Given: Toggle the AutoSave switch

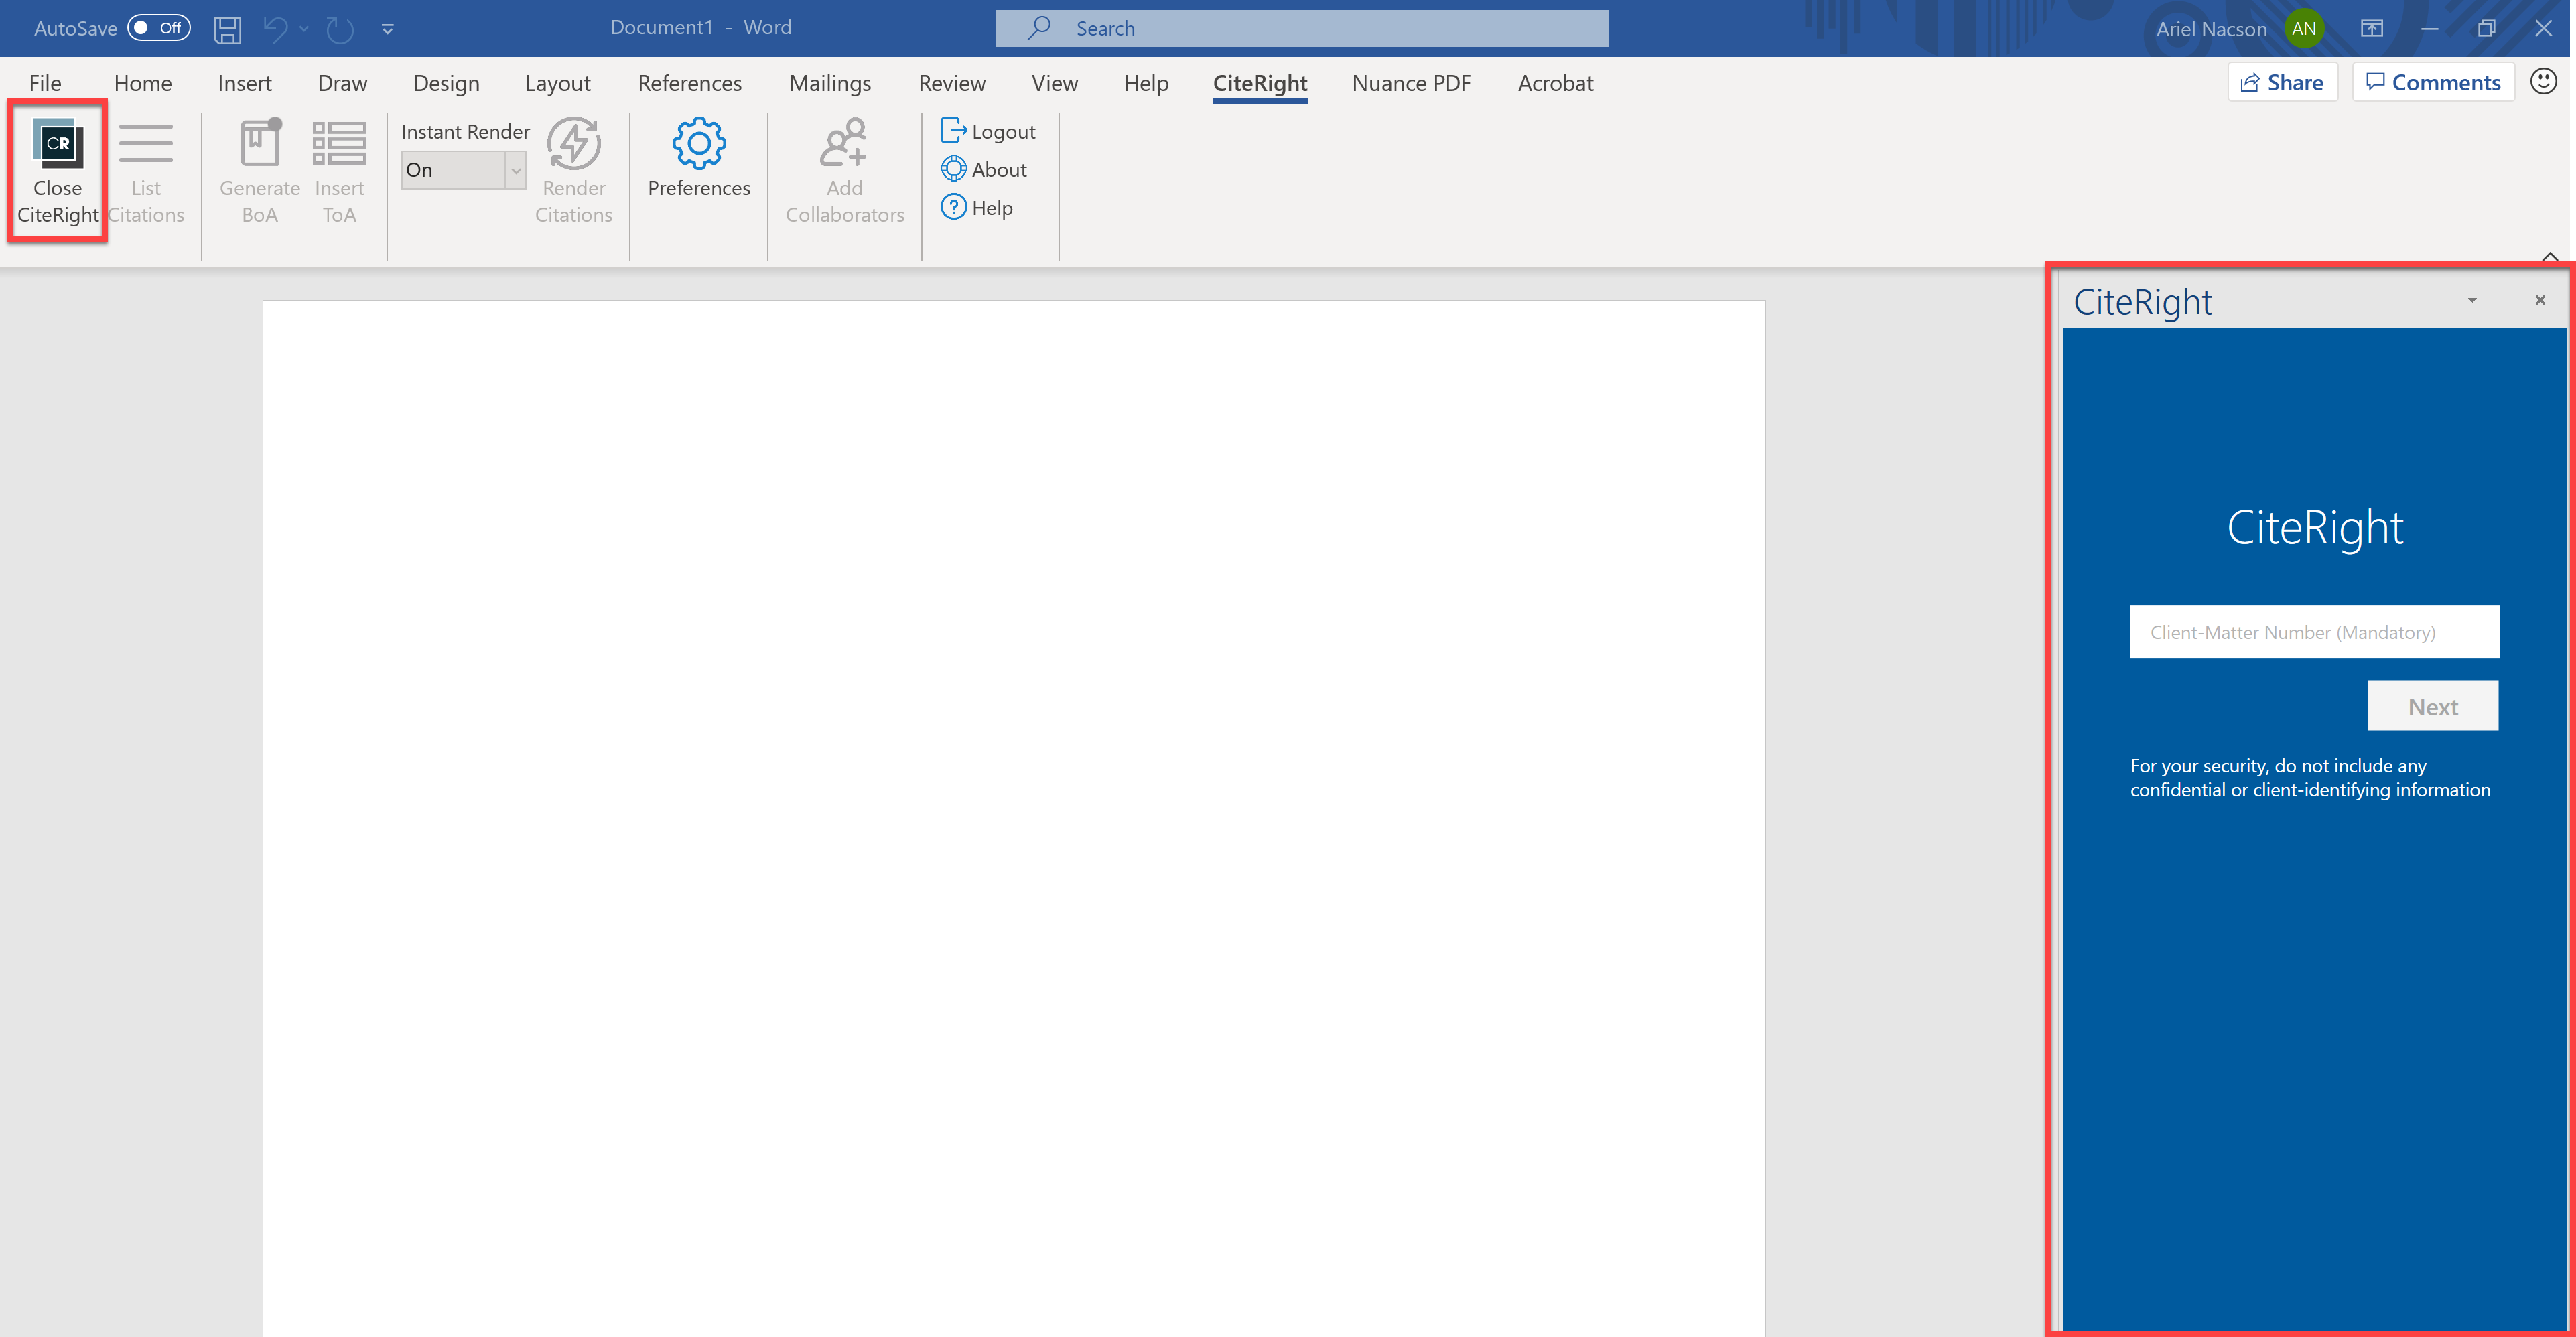Looking at the screenshot, I should coord(159,28).
